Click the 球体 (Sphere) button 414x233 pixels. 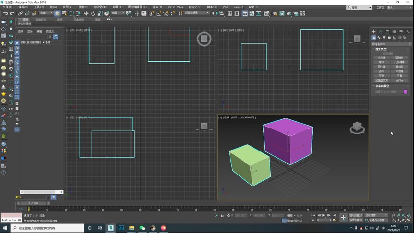tap(381, 62)
